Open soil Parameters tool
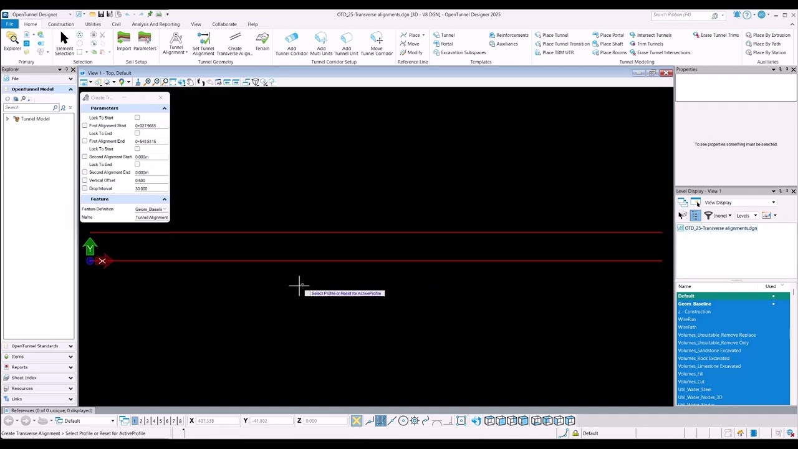The image size is (798, 449). [x=145, y=42]
